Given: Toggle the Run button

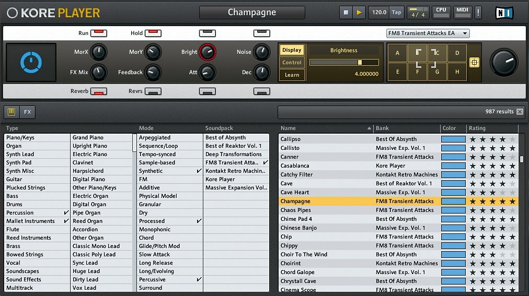Looking at the screenshot, I should (99, 33).
